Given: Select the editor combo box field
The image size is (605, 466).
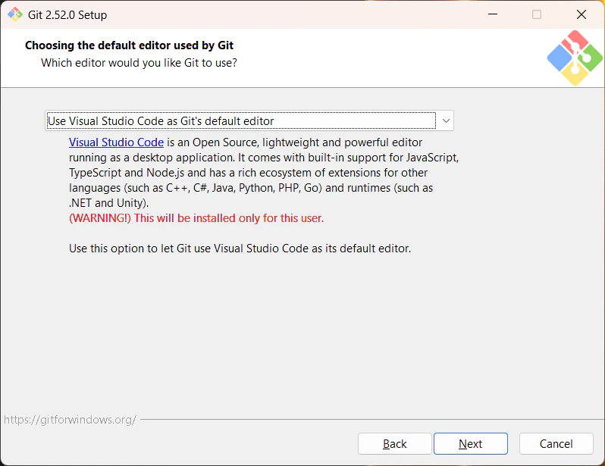Looking at the screenshot, I should 249,120.
